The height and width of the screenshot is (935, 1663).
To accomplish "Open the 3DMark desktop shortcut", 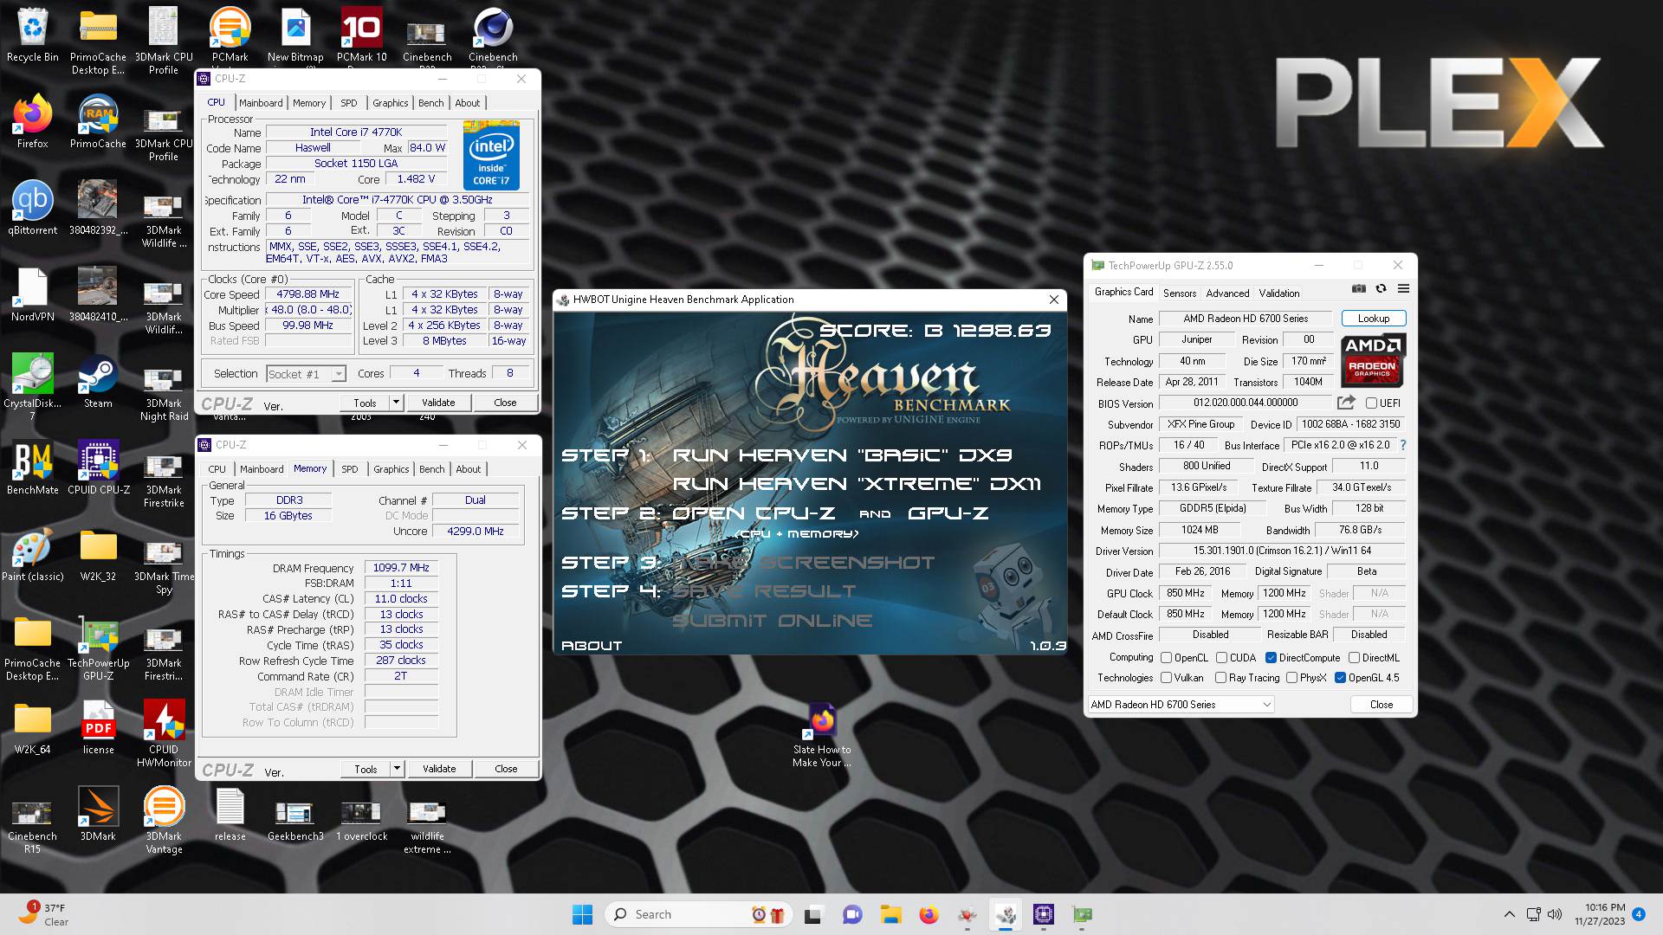I will coord(98,814).
